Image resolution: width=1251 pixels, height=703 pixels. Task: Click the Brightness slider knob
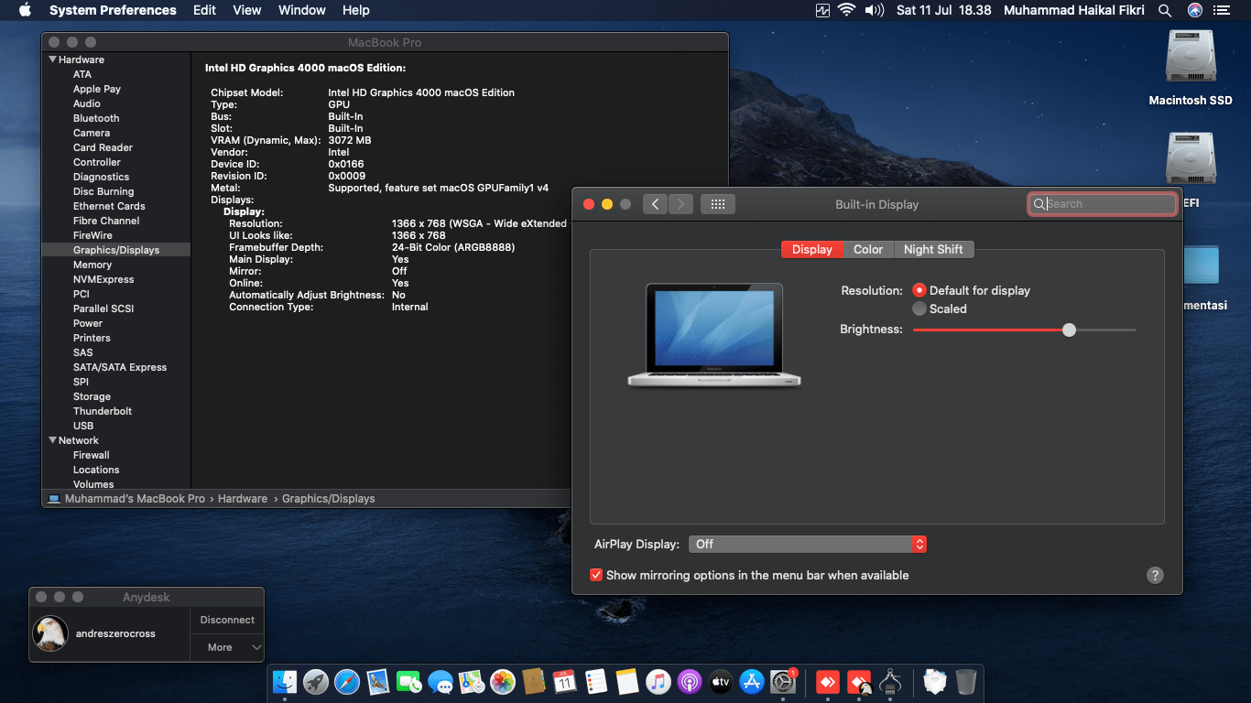pos(1069,330)
